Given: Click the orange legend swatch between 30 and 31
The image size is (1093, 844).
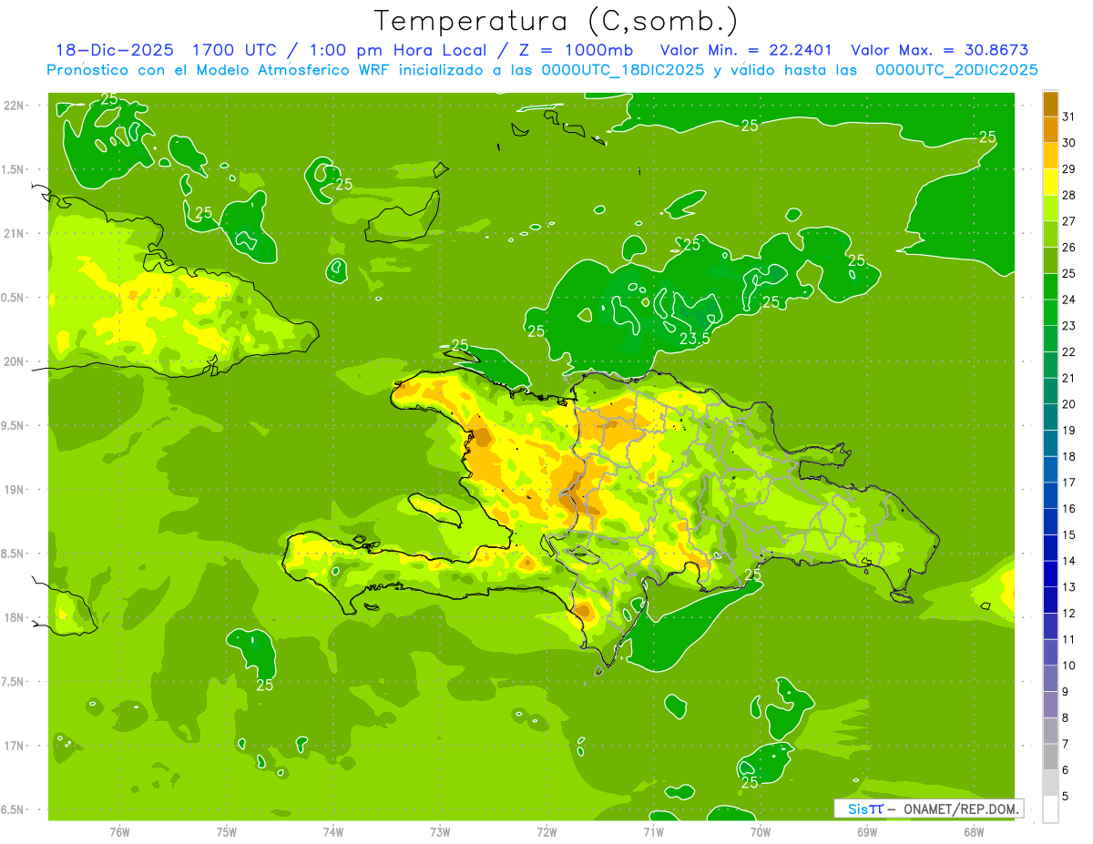Looking at the screenshot, I should click(1050, 129).
